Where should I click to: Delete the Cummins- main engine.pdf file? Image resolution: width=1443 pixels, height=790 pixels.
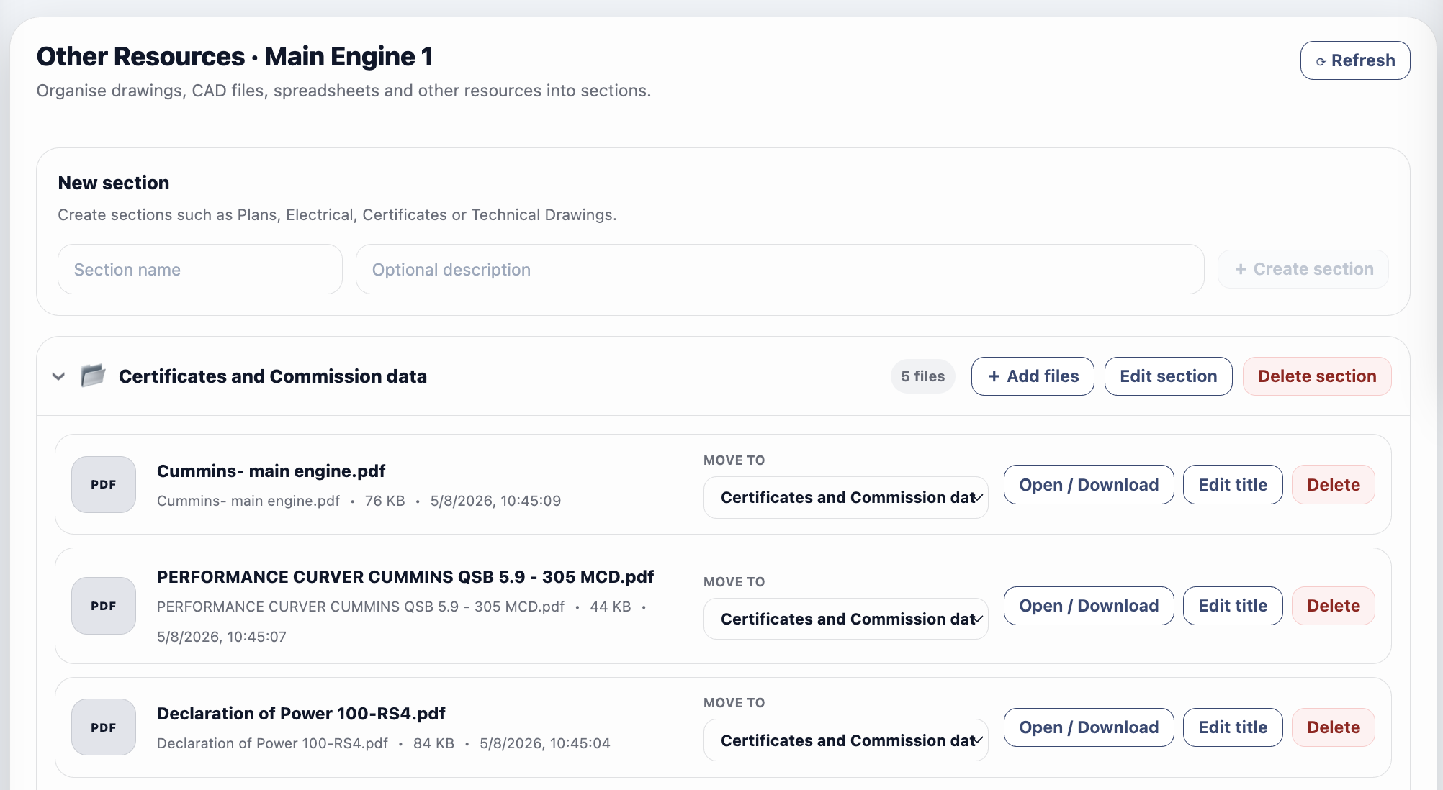click(x=1334, y=484)
